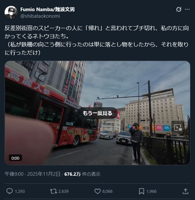Click the 6,066 likes count
Screen dimensions: 195x200
click(107, 191)
